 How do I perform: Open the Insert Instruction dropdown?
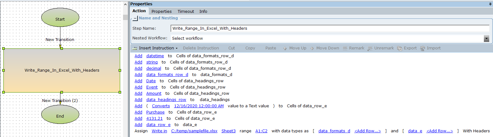pos(155,48)
